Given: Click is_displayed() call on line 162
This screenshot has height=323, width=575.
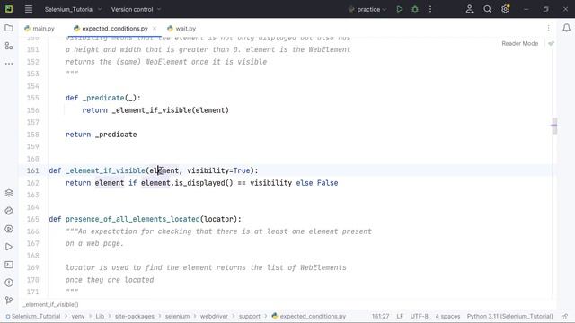Looking at the screenshot, I should click(204, 183).
